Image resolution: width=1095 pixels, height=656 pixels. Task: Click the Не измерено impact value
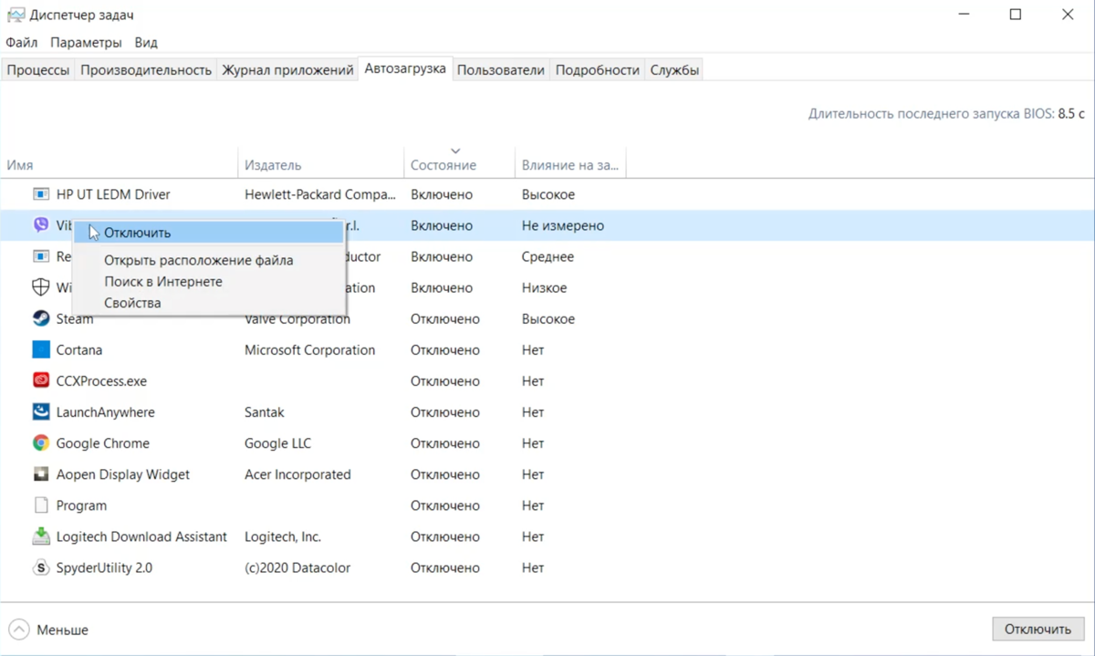(x=563, y=225)
